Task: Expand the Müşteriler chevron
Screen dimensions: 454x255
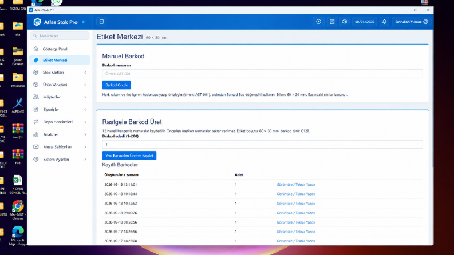Action: pyautogui.click(x=85, y=97)
